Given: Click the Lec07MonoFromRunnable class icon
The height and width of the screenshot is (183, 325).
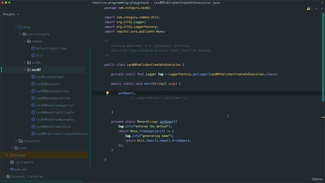Looking at the screenshot, I should coord(33,119).
